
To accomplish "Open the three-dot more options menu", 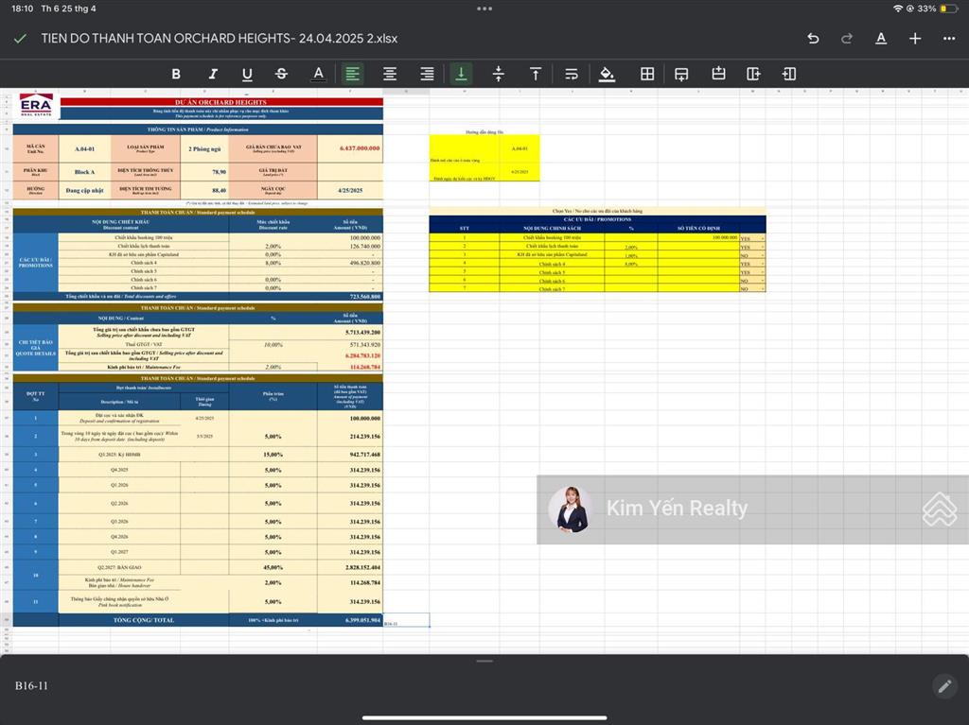I will coord(949,39).
